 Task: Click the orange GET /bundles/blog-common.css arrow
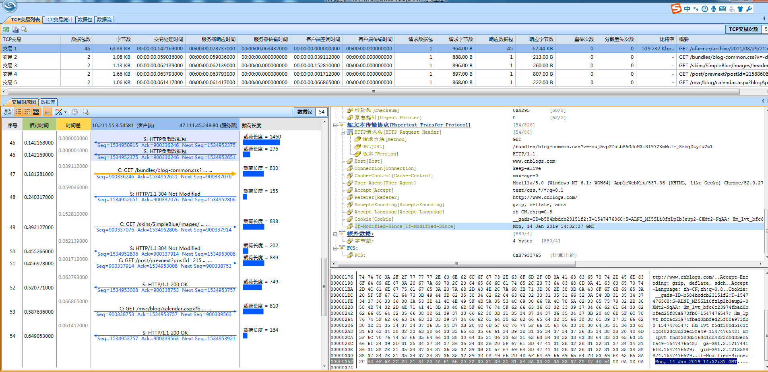pos(165,174)
